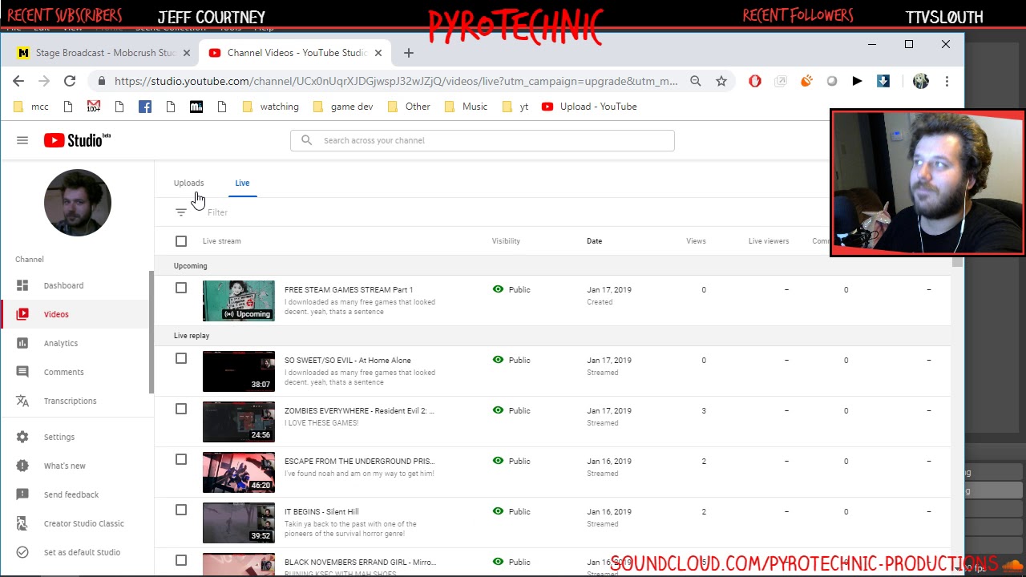1026x577 pixels.
Task: Click the Search across your channel field
Action: tap(483, 140)
